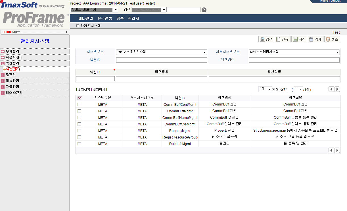Uncheck the select-all header checkbox
Screen dimensions: 347x211
click(x=79, y=98)
